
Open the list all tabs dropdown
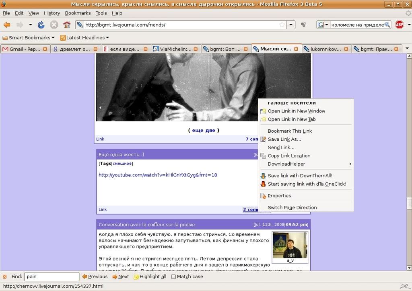407,49
